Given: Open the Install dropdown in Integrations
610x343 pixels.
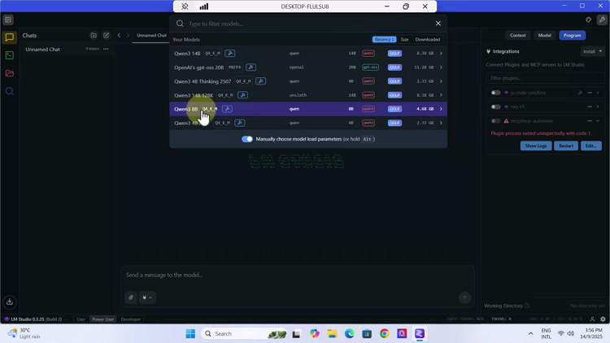Looking at the screenshot, I should pos(592,51).
